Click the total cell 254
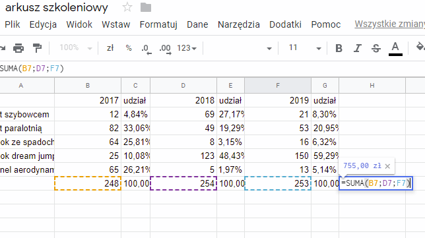The image size is (425, 238). (183, 183)
